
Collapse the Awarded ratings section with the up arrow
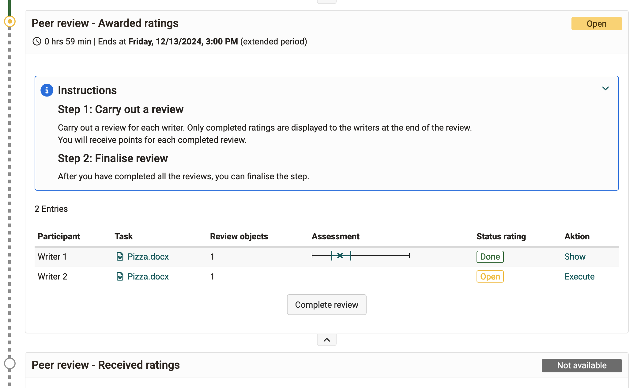click(326, 340)
